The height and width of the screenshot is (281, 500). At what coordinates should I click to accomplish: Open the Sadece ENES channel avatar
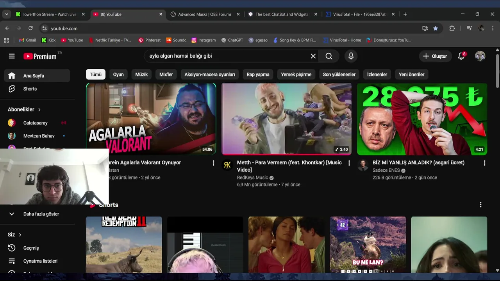(363, 165)
